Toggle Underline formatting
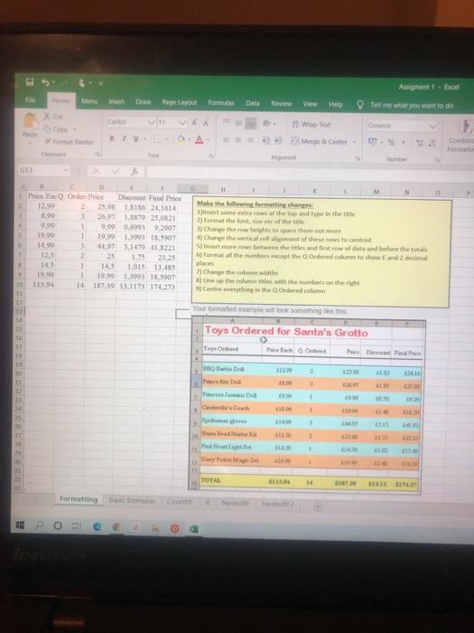 [x=135, y=139]
